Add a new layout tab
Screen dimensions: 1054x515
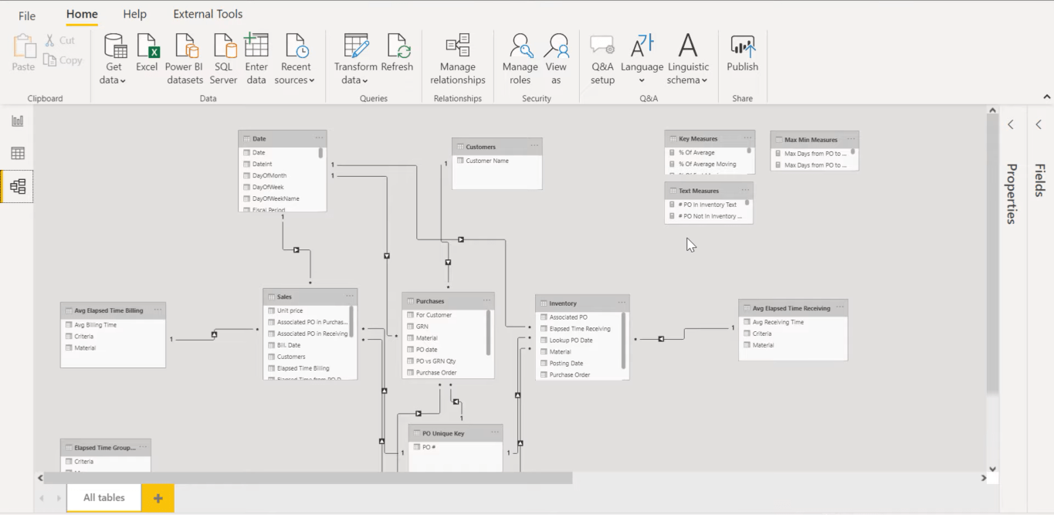158,498
